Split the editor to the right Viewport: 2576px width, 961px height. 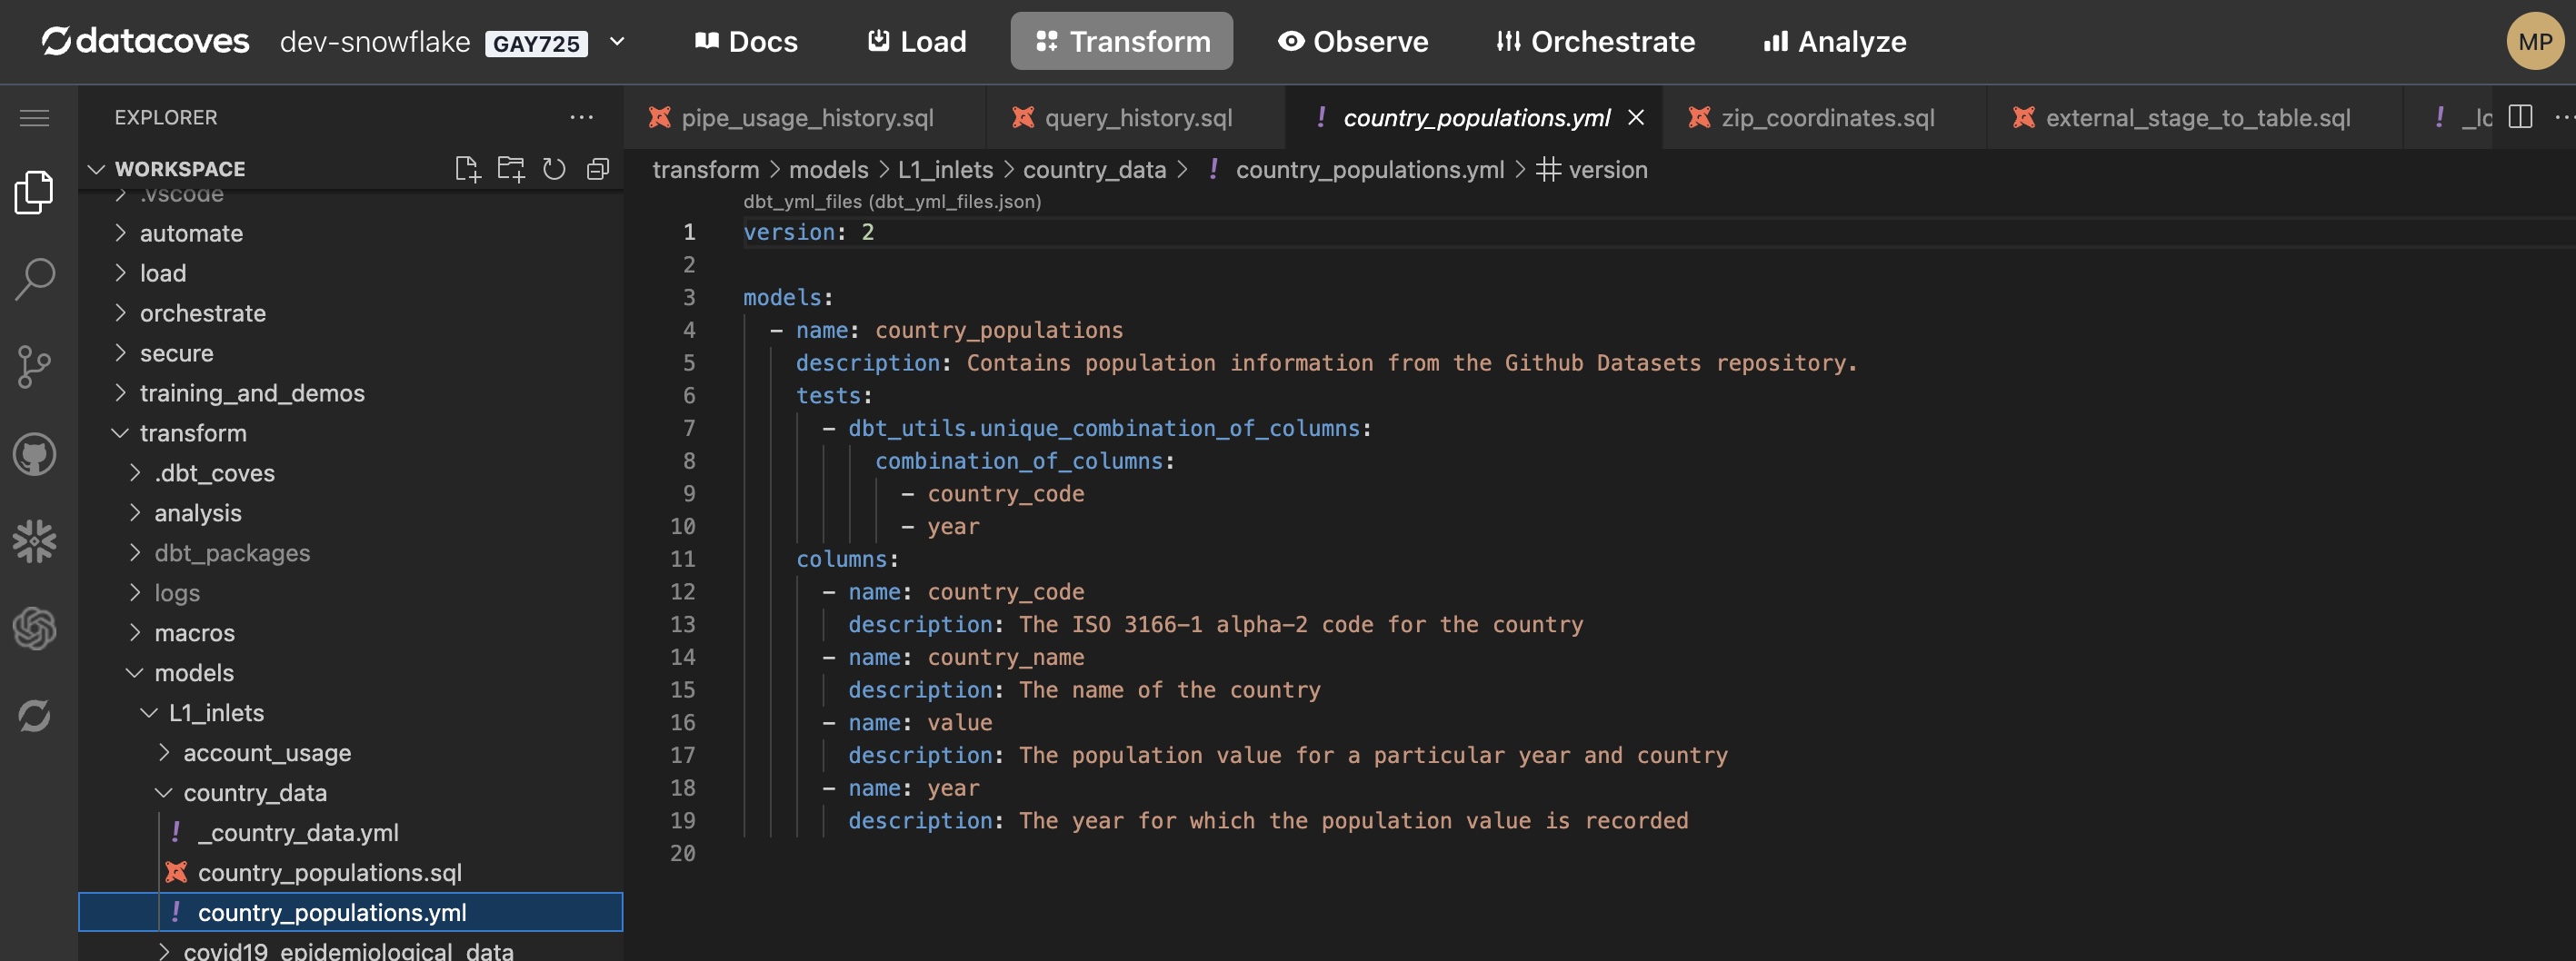[x=2520, y=117]
